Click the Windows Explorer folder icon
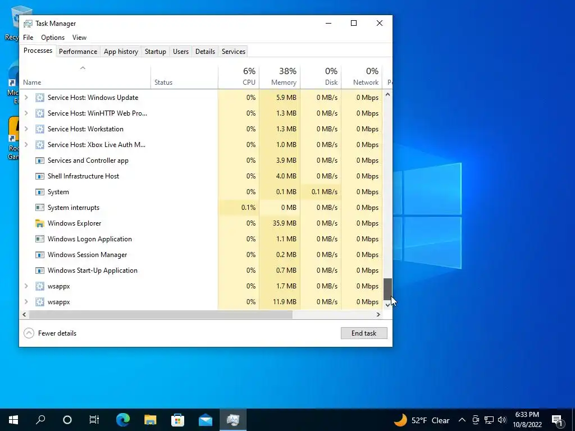Viewport: 575px width, 431px height. click(40, 223)
